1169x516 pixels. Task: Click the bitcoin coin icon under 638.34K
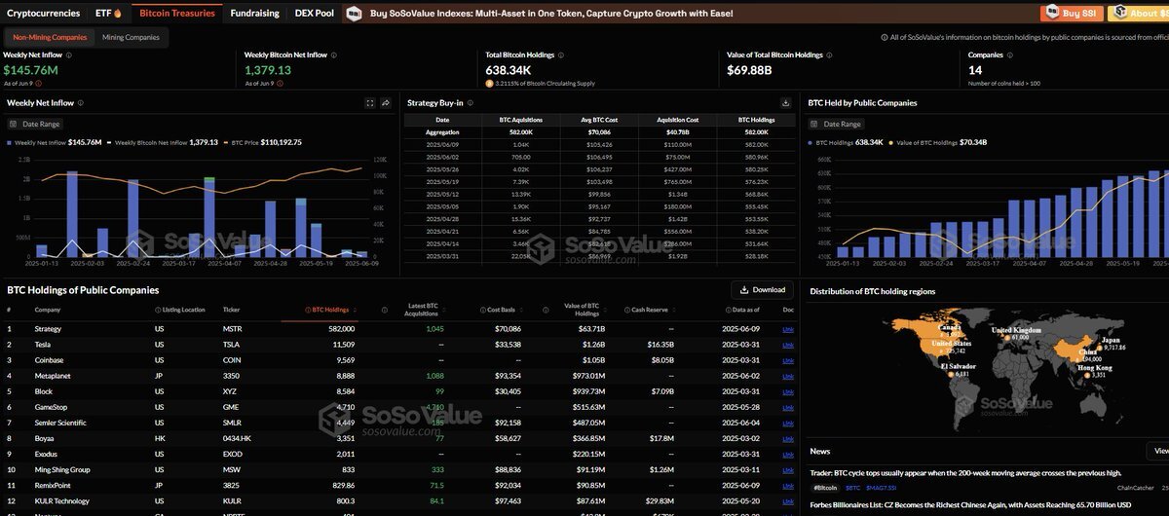pyautogui.click(x=490, y=84)
